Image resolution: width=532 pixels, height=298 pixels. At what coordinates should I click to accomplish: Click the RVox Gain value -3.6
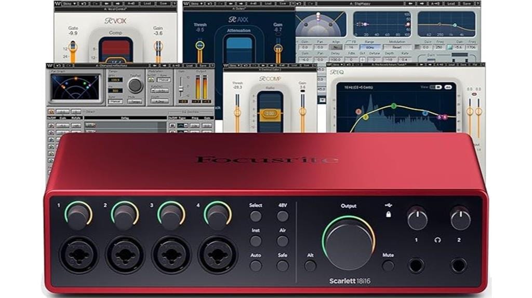click(x=158, y=33)
